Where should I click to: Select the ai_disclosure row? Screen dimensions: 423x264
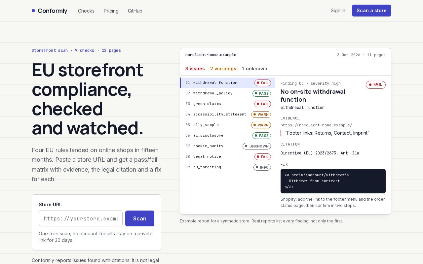coord(227,136)
